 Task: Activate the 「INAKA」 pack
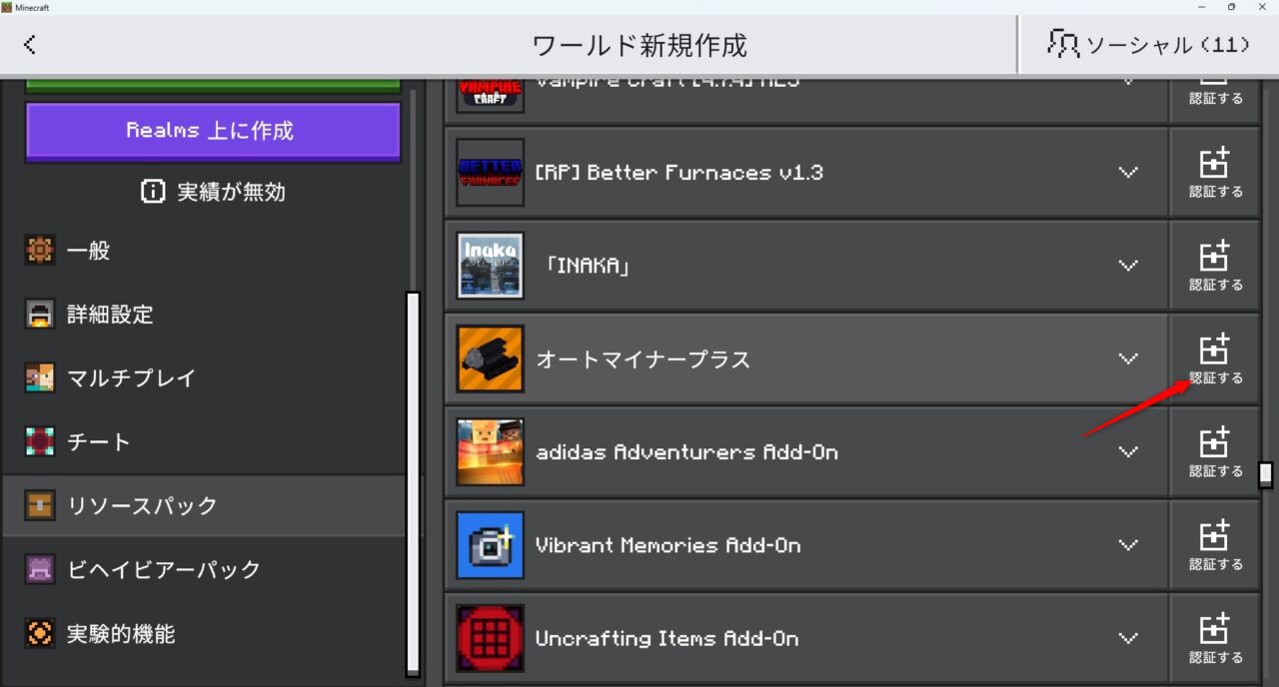pos(1215,266)
